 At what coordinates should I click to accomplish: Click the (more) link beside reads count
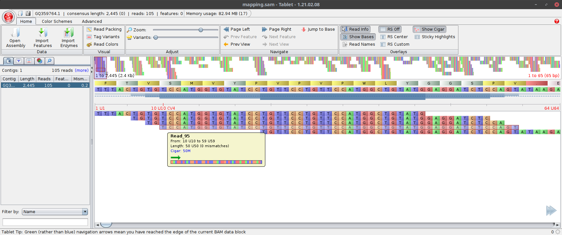(82, 70)
